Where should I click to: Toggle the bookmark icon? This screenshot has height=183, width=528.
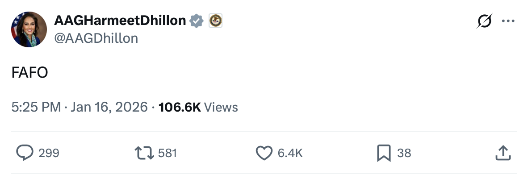384,153
